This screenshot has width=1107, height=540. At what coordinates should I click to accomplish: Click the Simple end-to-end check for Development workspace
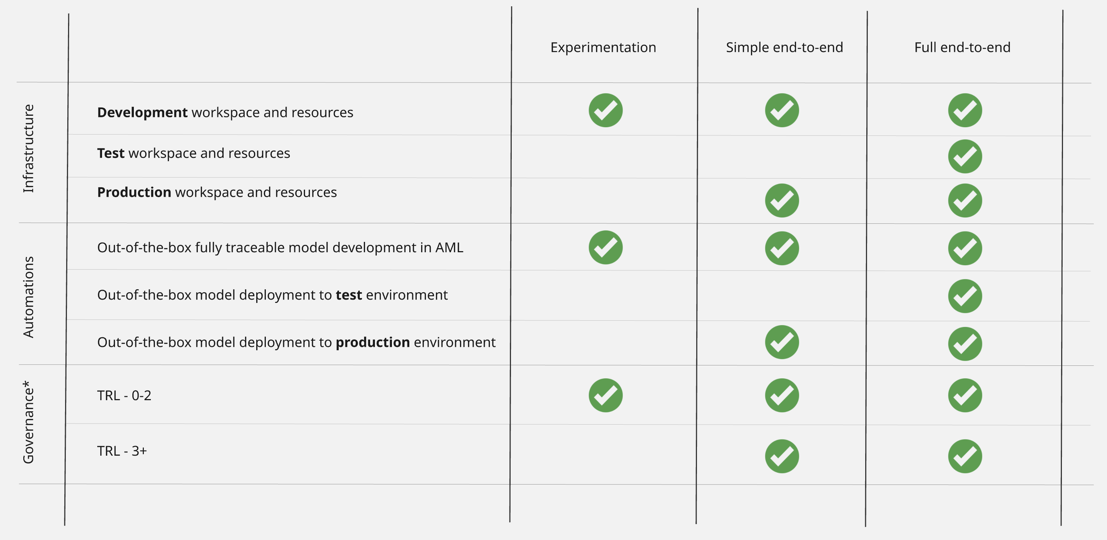782,111
